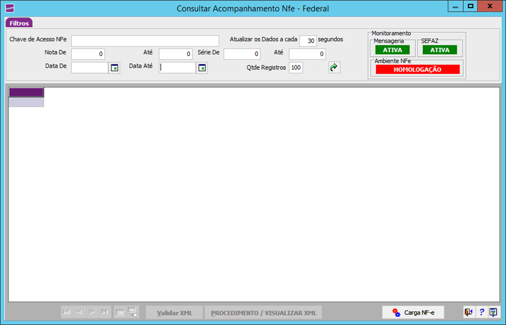Click the monitor icon beside help

click(x=494, y=312)
